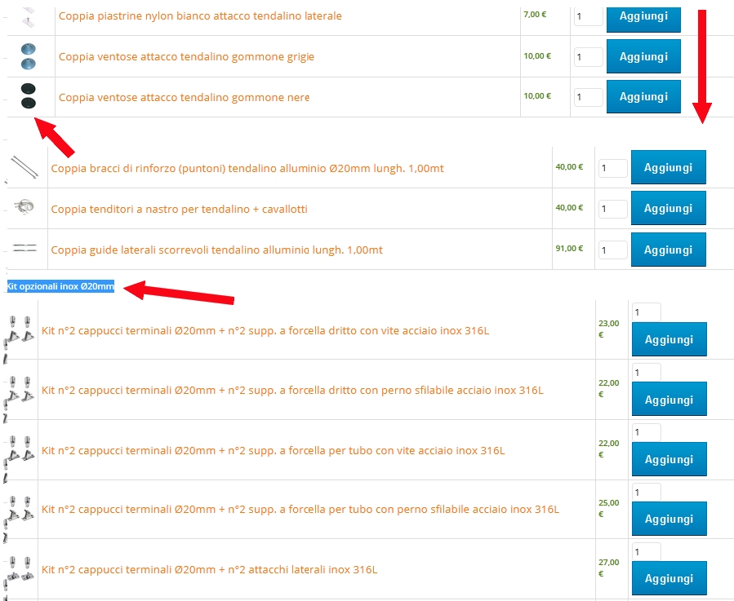Focus quantity field for black ventose nere

point(589,97)
